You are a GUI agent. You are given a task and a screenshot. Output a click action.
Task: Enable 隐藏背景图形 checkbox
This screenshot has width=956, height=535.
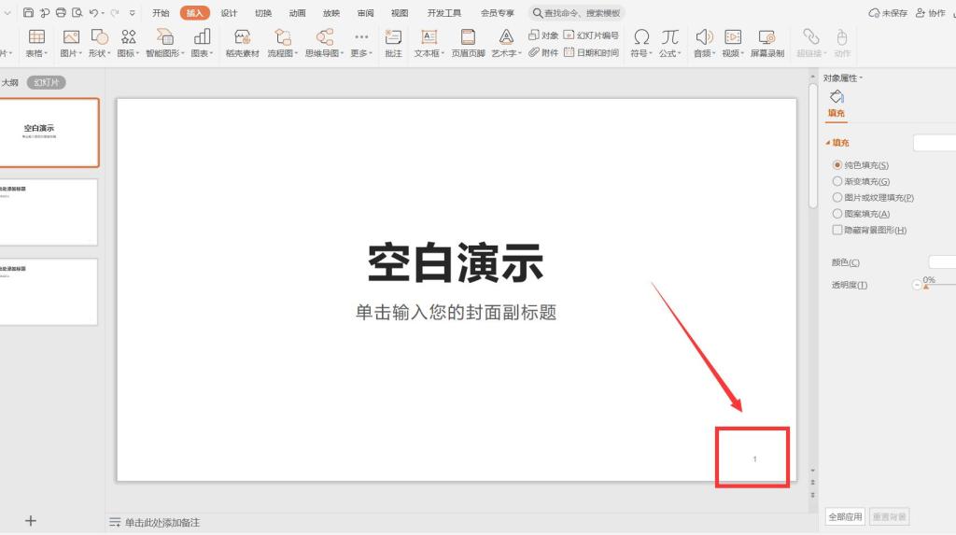(x=837, y=230)
